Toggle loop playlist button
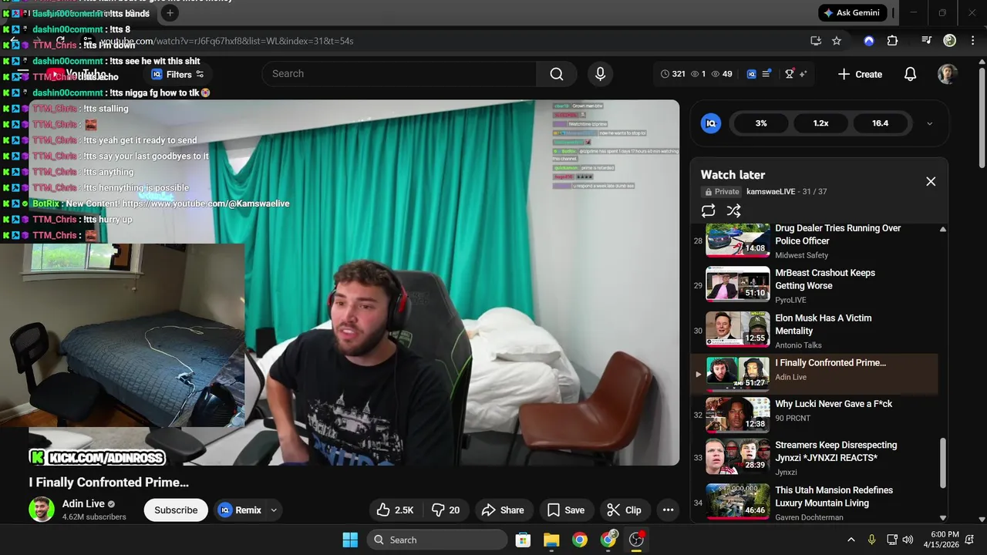This screenshot has height=555, width=987. [709, 210]
